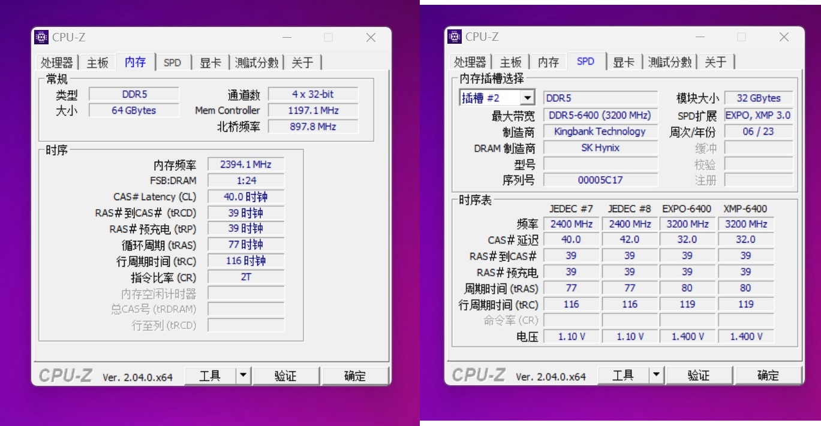Expand the 工具 dropdown arrow in the right window
This screenshot has width=821, height=426.
(657, 374)
